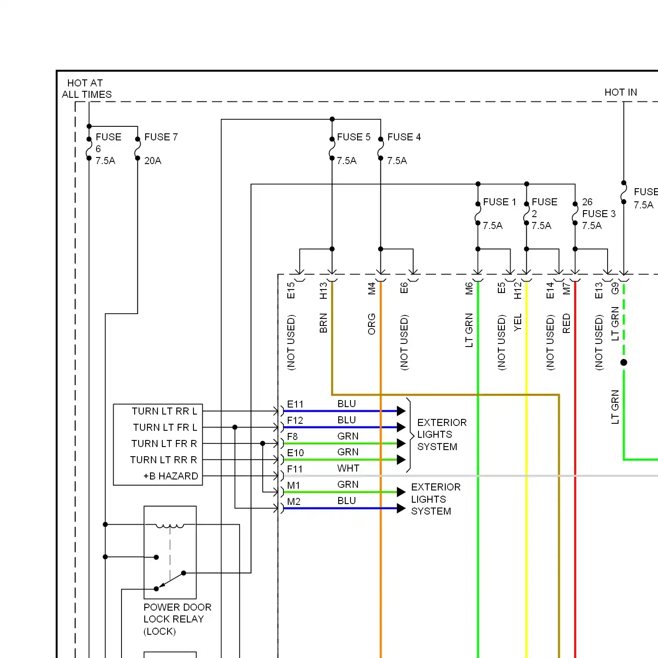Click the LT GRN label at M6

[469, 330]
